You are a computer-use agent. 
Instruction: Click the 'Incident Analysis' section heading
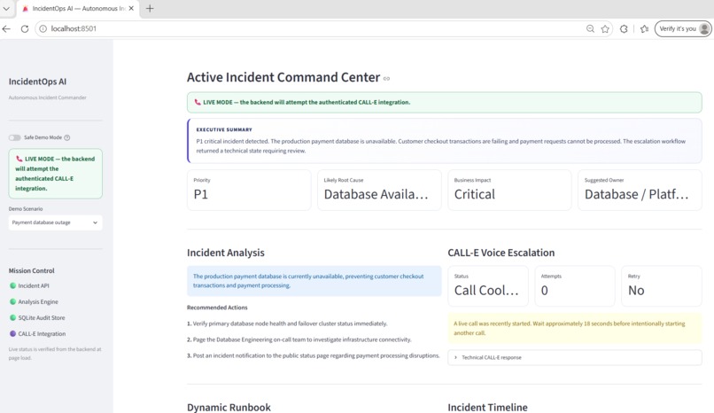tap(226, 253)
